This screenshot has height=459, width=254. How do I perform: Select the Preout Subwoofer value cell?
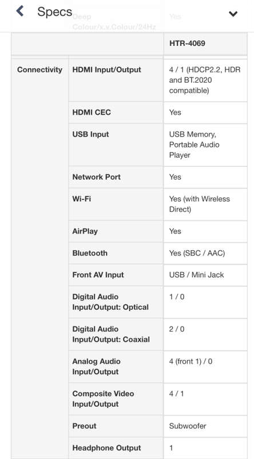(x=205, y=426)
